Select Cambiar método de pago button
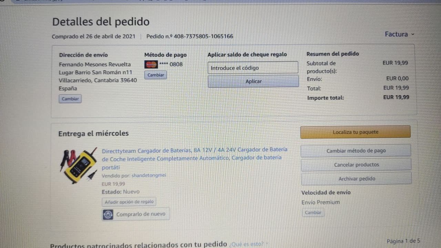 click(356, 151)
